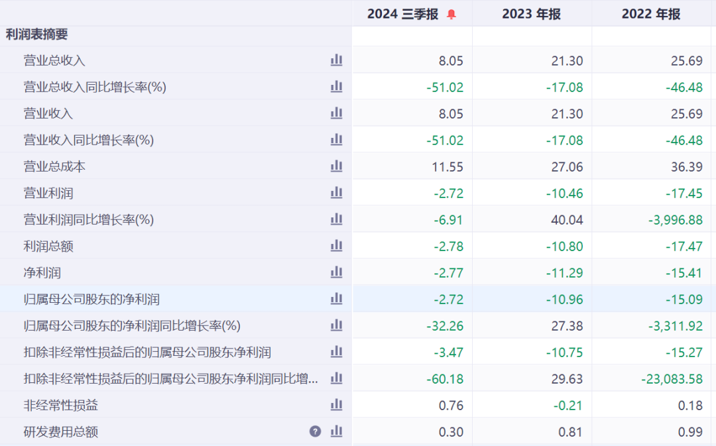Click chart icon for 扣除非经常性损益后的归属母公司股东净利润
This screenshot has height=446, width=716.
[x=336, y=352]
